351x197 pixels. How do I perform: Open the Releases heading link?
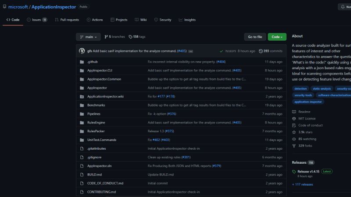[x=299, y=162]
